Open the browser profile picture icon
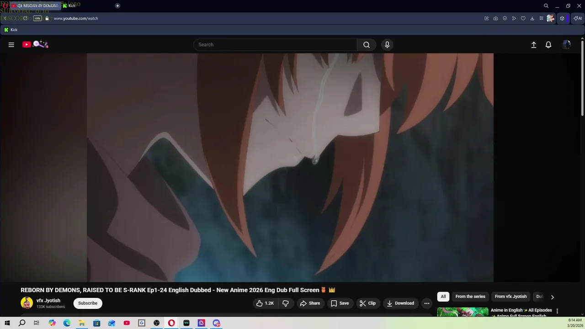The height and width of the screenshot is (329, 585). point(550,18)
